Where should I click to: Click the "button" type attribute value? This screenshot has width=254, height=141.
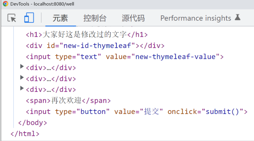(93, 112)
